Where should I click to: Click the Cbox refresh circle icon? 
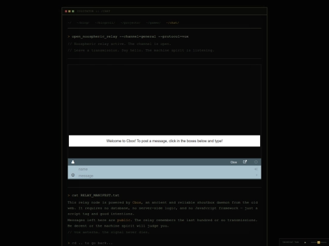coord(256,162)
